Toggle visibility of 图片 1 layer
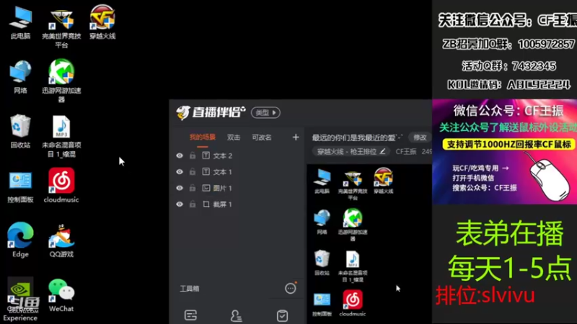 click(180, 188)
